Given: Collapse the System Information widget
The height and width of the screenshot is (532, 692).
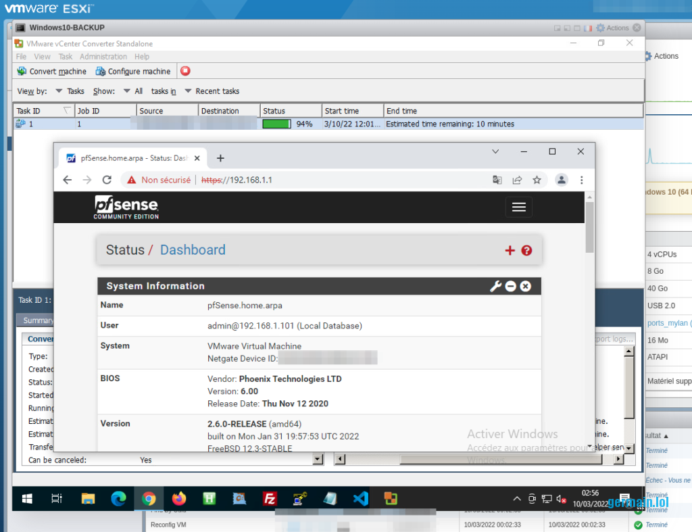Looking at the screenshot, I should (511, 286).
